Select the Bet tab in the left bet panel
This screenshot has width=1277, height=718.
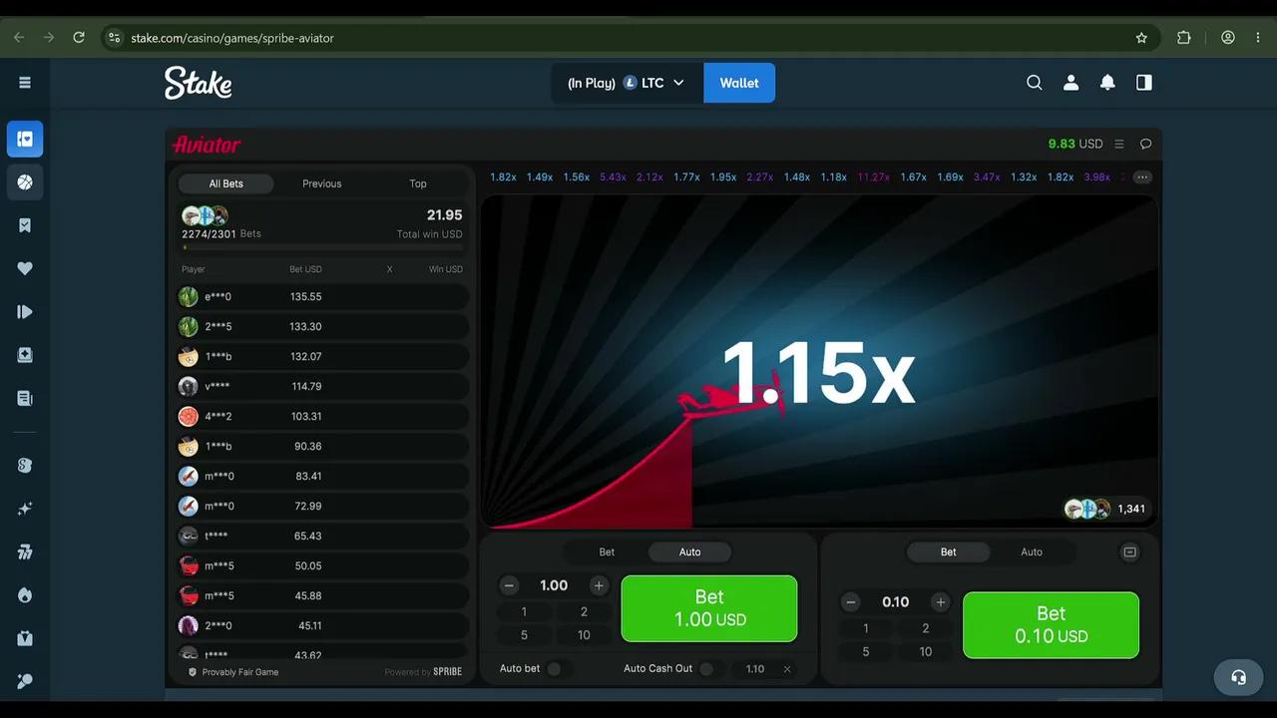[607, 552]
